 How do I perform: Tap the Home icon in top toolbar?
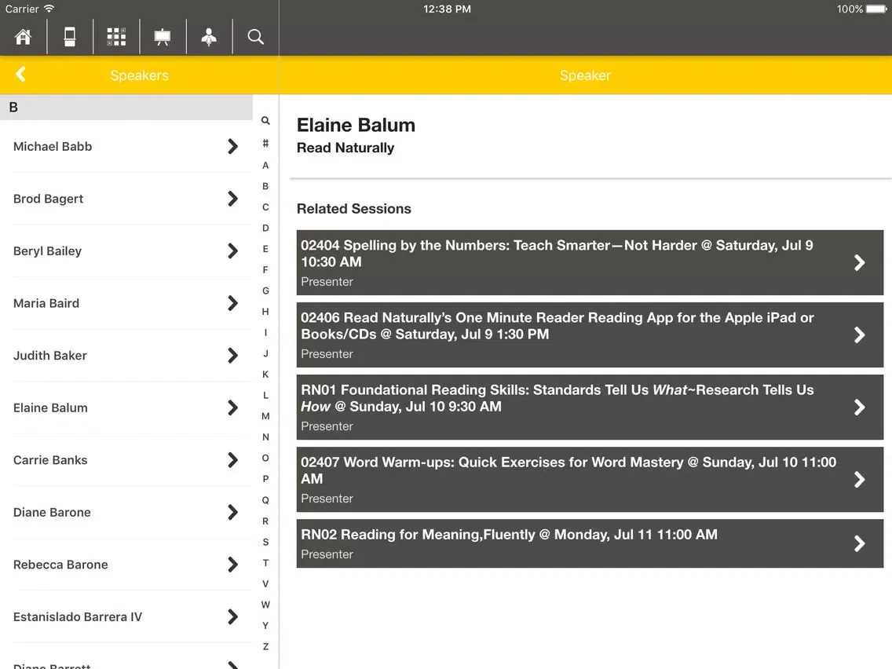[24, 37]
